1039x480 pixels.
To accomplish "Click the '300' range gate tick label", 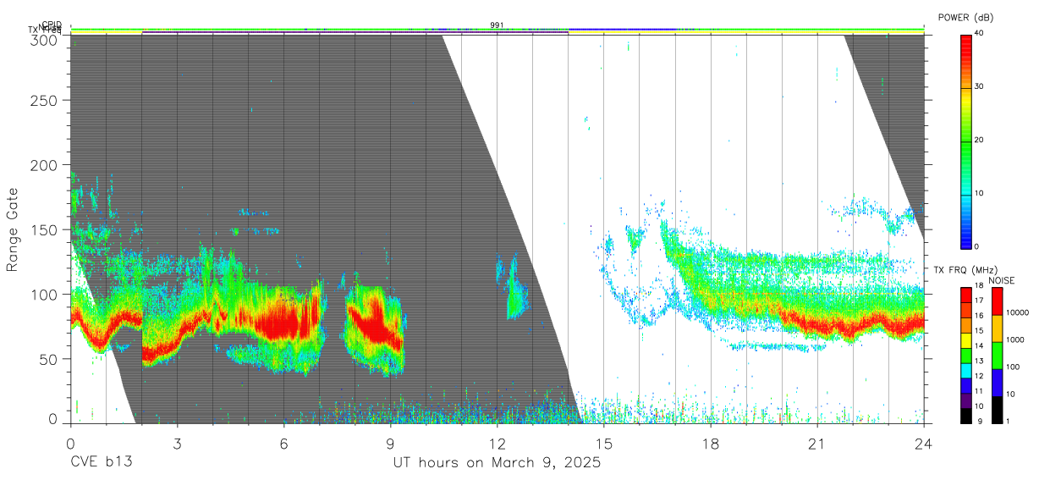I will pyautogui.click(x=44, y=39).
